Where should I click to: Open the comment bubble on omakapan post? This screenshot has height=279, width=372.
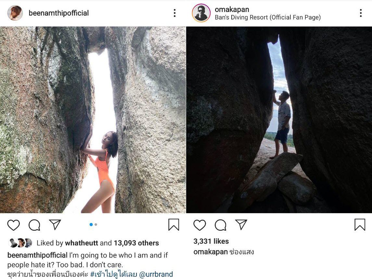[221, 225]
